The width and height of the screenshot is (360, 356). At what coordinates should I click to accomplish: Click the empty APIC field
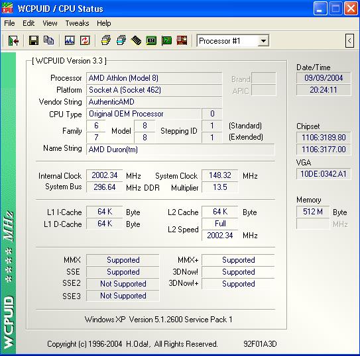(264, 90)
